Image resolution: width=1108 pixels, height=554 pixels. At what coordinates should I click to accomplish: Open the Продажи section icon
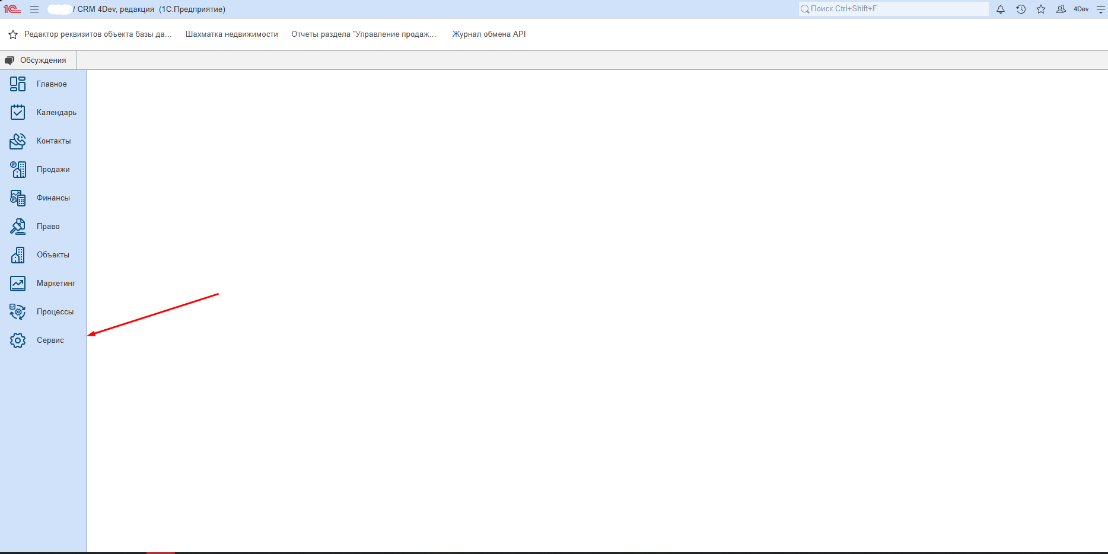pyautogui.click(x=18, y=170)
